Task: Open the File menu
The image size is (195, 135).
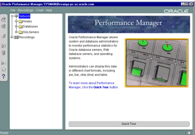Action: point(13,10)
